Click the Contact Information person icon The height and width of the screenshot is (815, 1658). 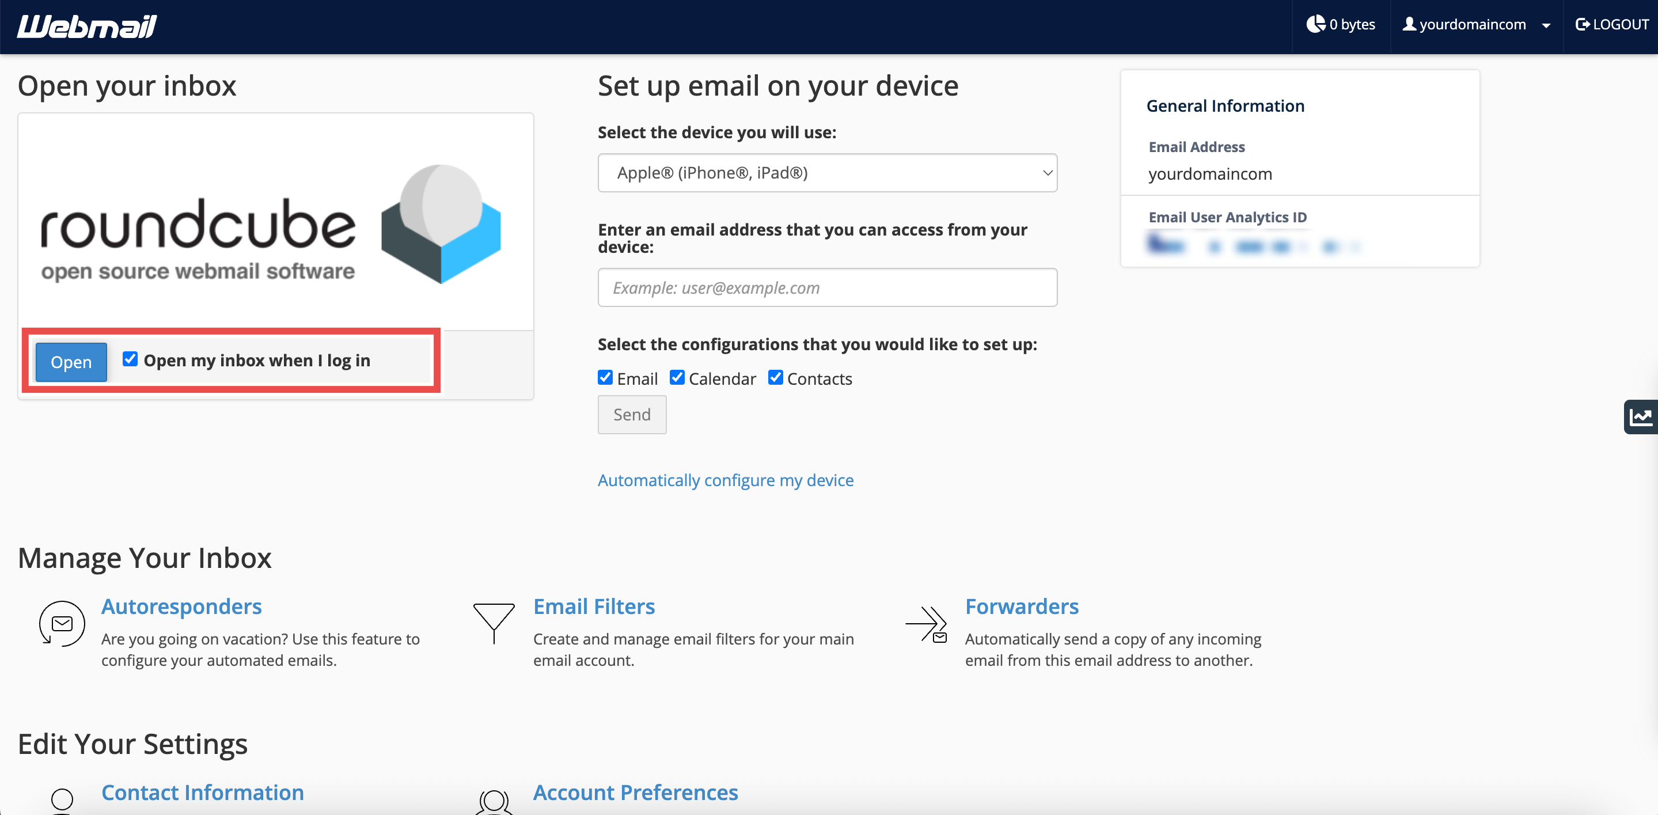(62, 799)
